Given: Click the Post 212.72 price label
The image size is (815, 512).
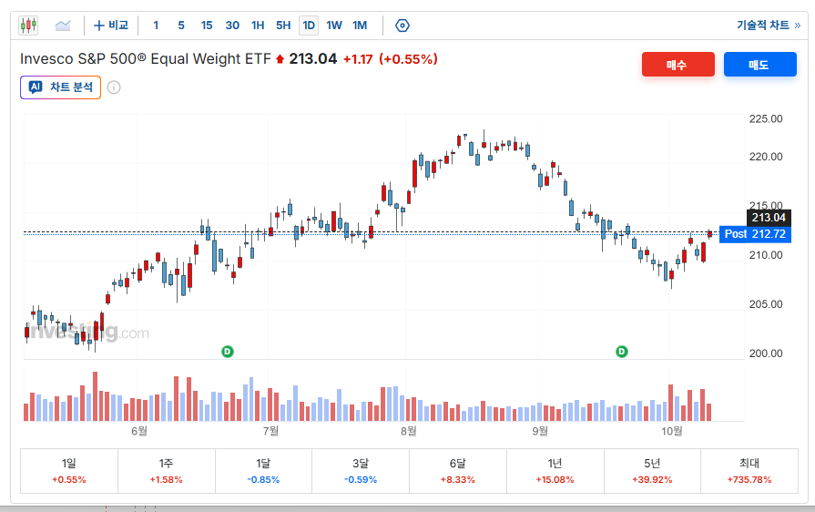Looking at the screenshot, I should [755, 234].
